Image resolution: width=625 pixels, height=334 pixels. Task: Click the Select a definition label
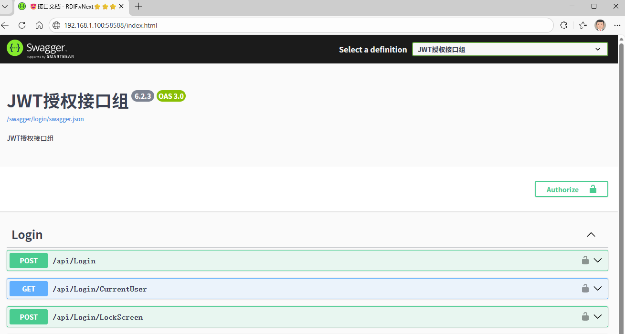click(x=373, y=50)
